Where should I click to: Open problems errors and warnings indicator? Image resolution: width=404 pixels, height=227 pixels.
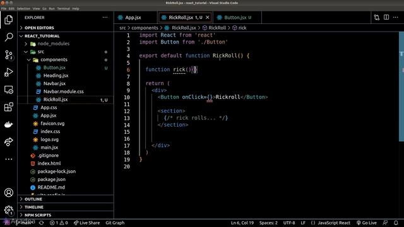[59, 223]
